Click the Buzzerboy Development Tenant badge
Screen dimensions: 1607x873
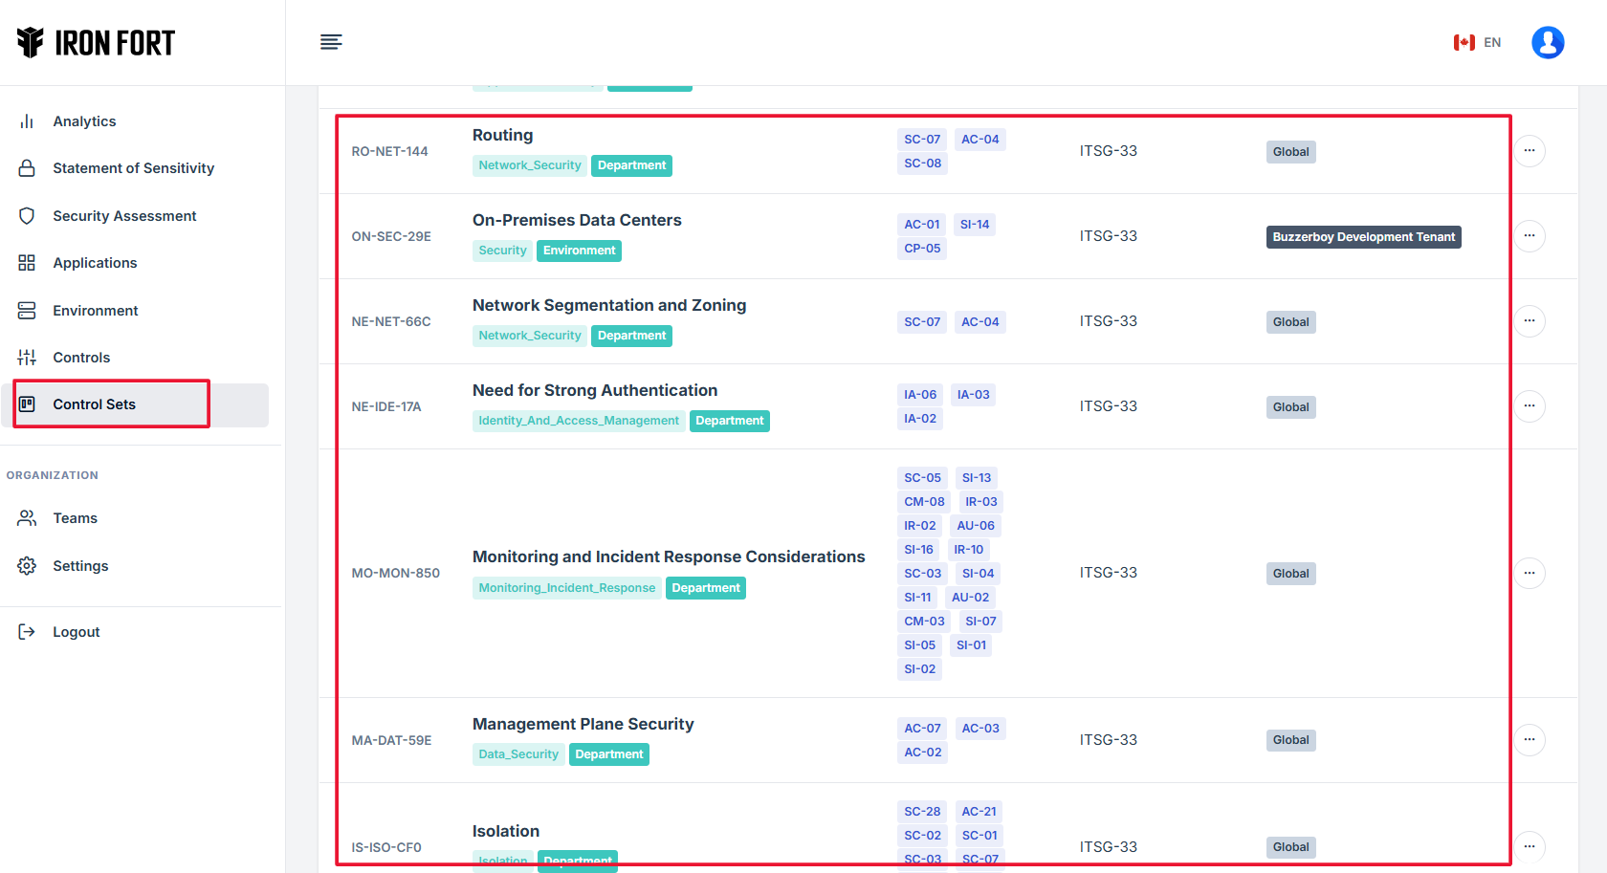pyautogui.click(x=1362, y=237)
